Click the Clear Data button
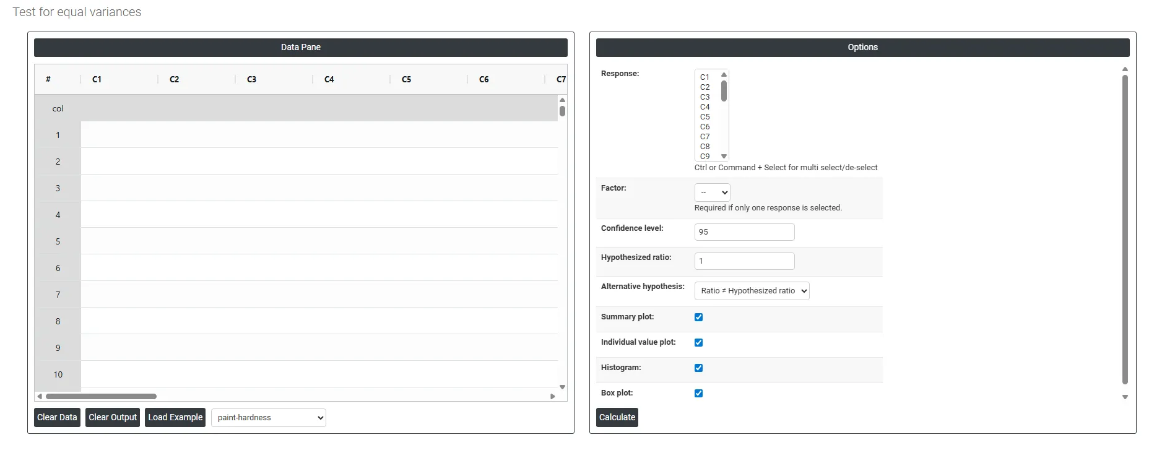The image size is (1162, 458). (x=57, y=417)
